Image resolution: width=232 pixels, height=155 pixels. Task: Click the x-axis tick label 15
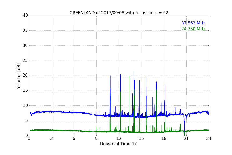142,139
